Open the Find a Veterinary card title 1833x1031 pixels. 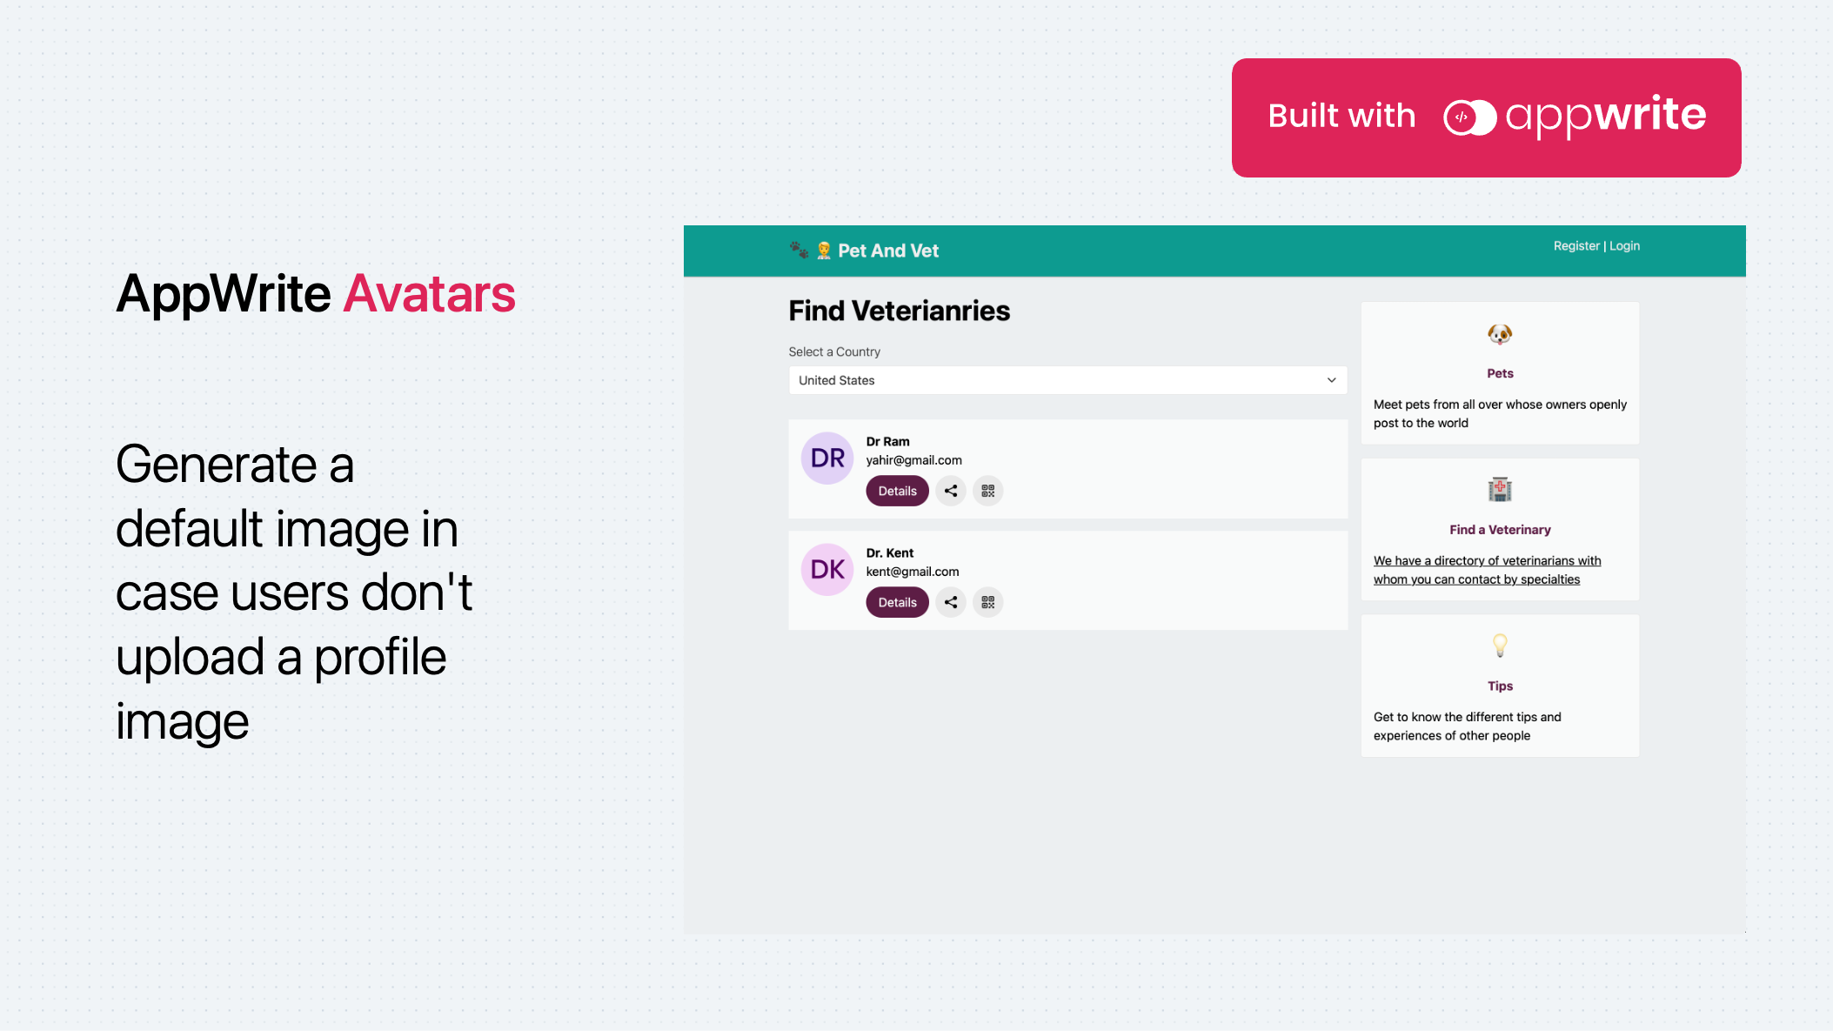tap(1499, 530)
